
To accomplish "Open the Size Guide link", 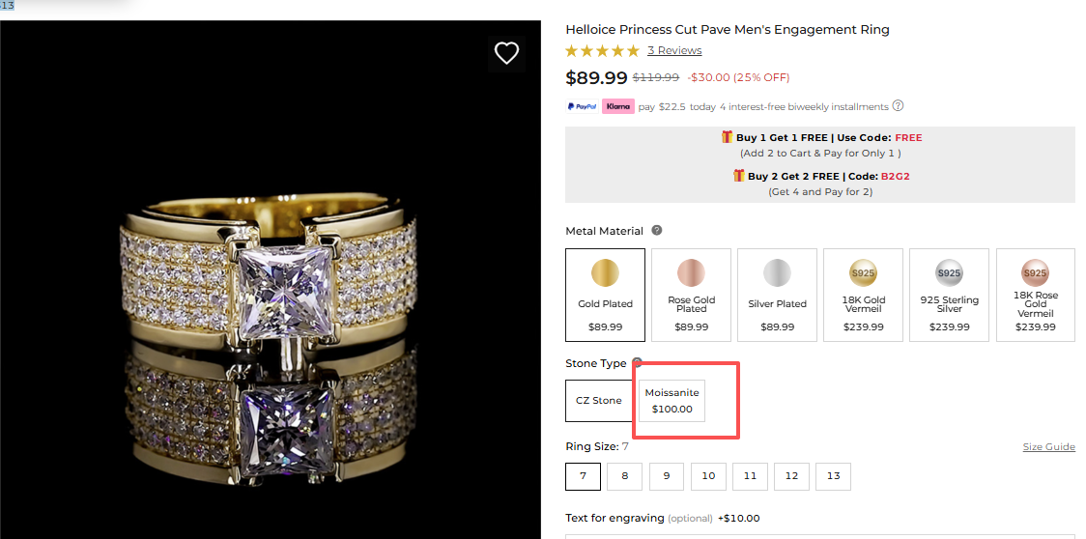I will [1048, 447].
